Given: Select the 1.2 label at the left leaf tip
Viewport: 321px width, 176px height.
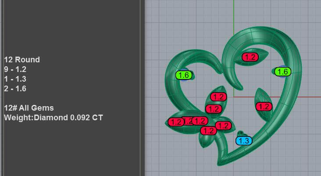Looking at the screenshot, I should (176, 122).
